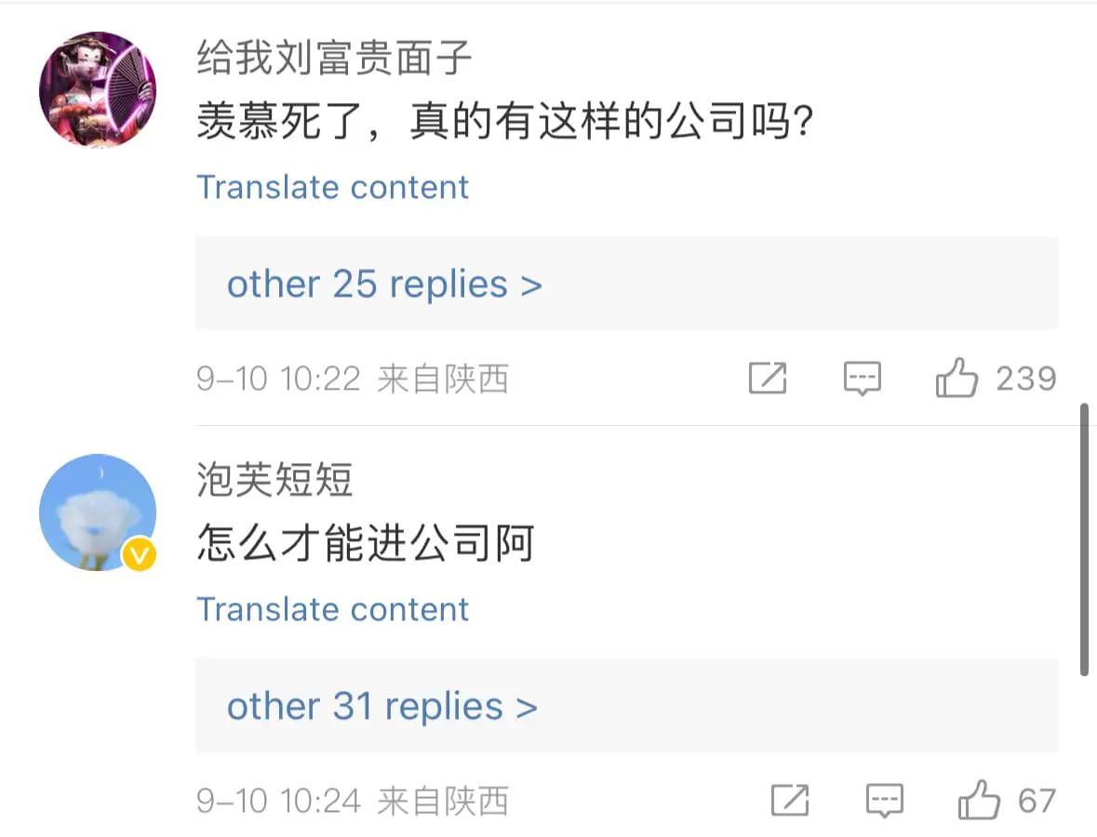The height and width of the screenshot is (837, 1097).
Task: Click the comment bubble icon on first comment
Action: (861, 379)
